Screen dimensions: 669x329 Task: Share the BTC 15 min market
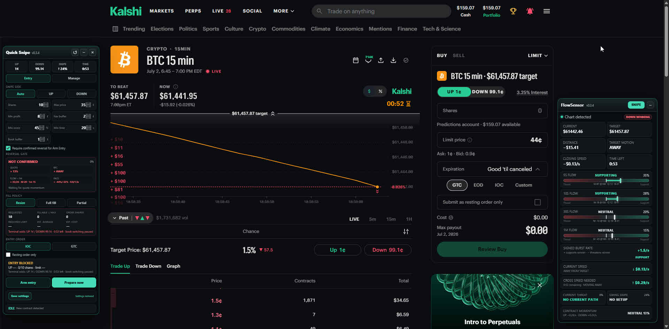[x=381, y=60]
